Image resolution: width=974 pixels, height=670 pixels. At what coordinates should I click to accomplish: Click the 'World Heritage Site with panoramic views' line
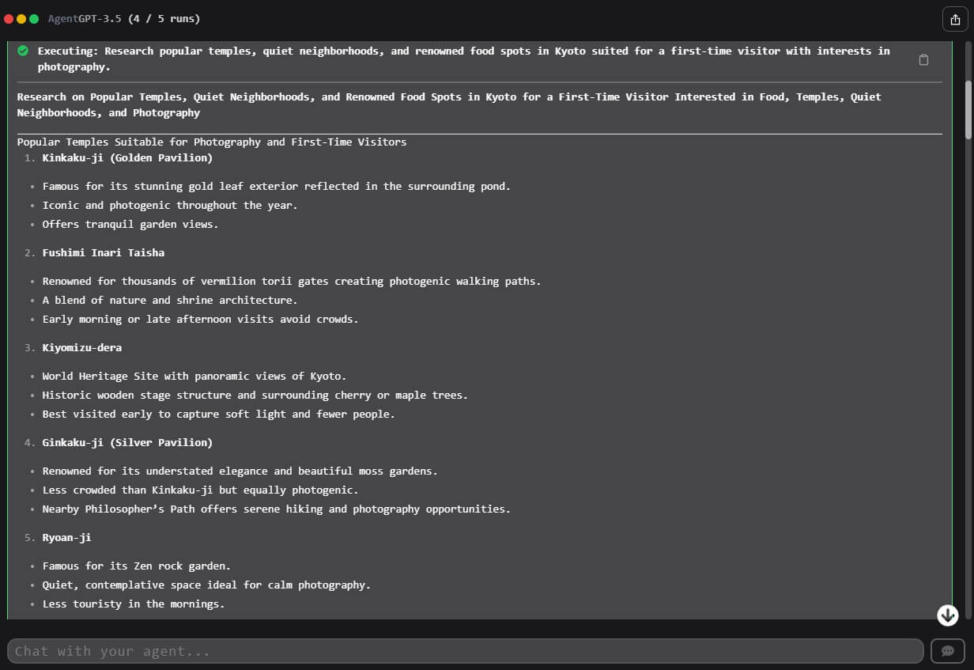[194, 377]
